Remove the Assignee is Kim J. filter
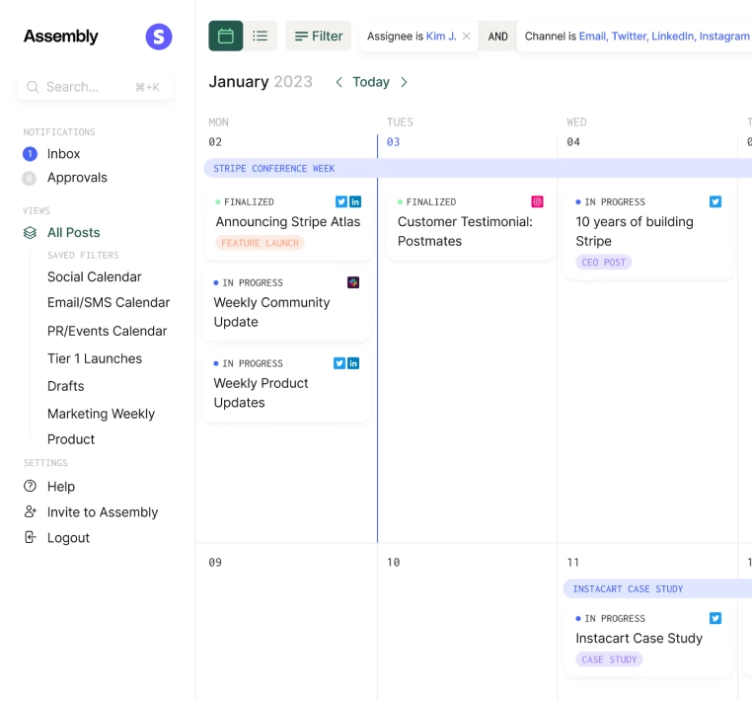The image size is (752, 701). click(x=466, y=36)
